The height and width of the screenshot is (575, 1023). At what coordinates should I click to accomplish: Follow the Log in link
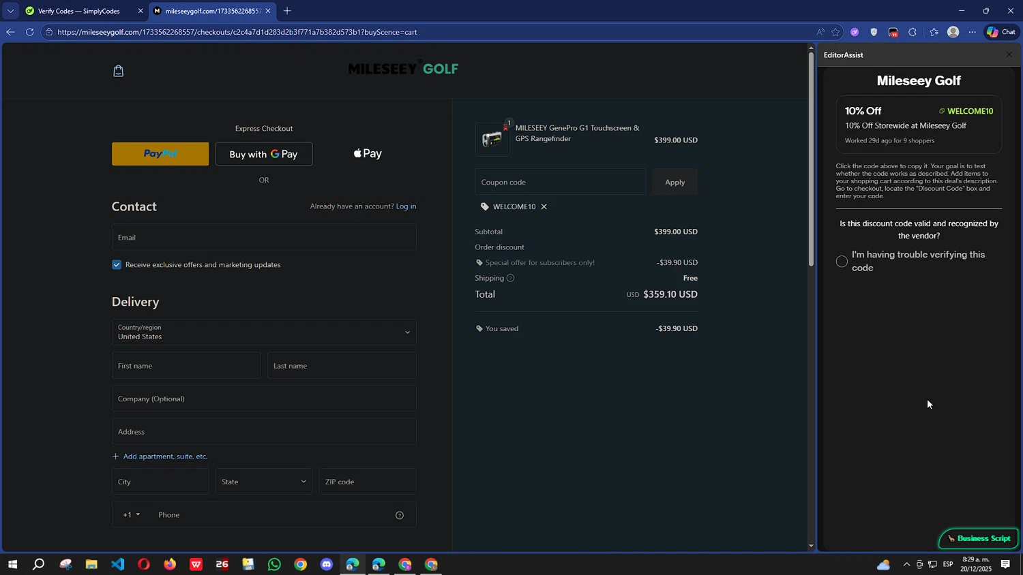(406, 206)
